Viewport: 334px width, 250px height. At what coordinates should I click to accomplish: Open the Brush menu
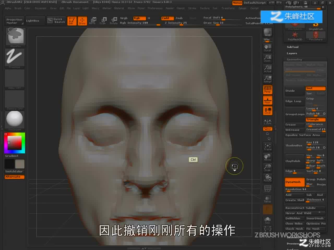(x=18, y=8)
